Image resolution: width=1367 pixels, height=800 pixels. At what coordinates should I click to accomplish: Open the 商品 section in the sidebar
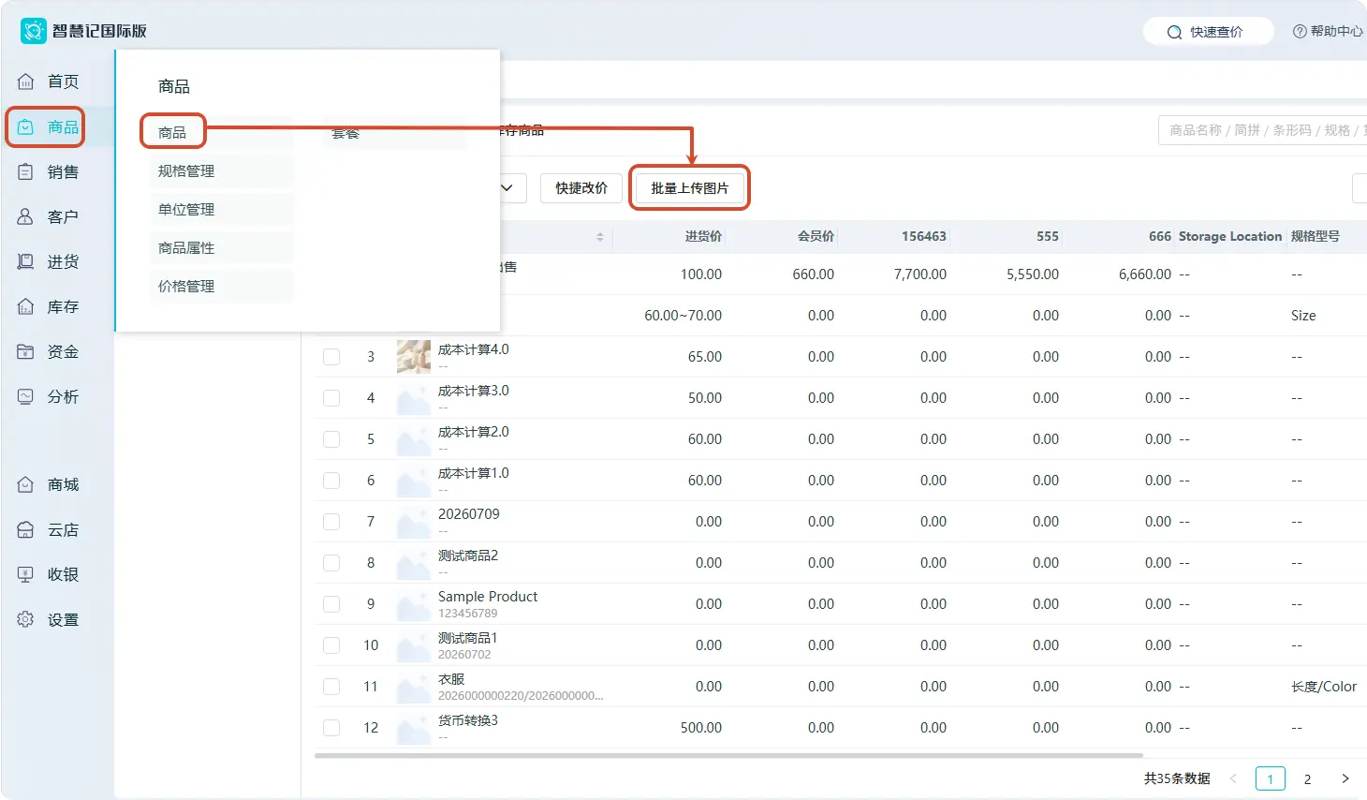(45, 126)
